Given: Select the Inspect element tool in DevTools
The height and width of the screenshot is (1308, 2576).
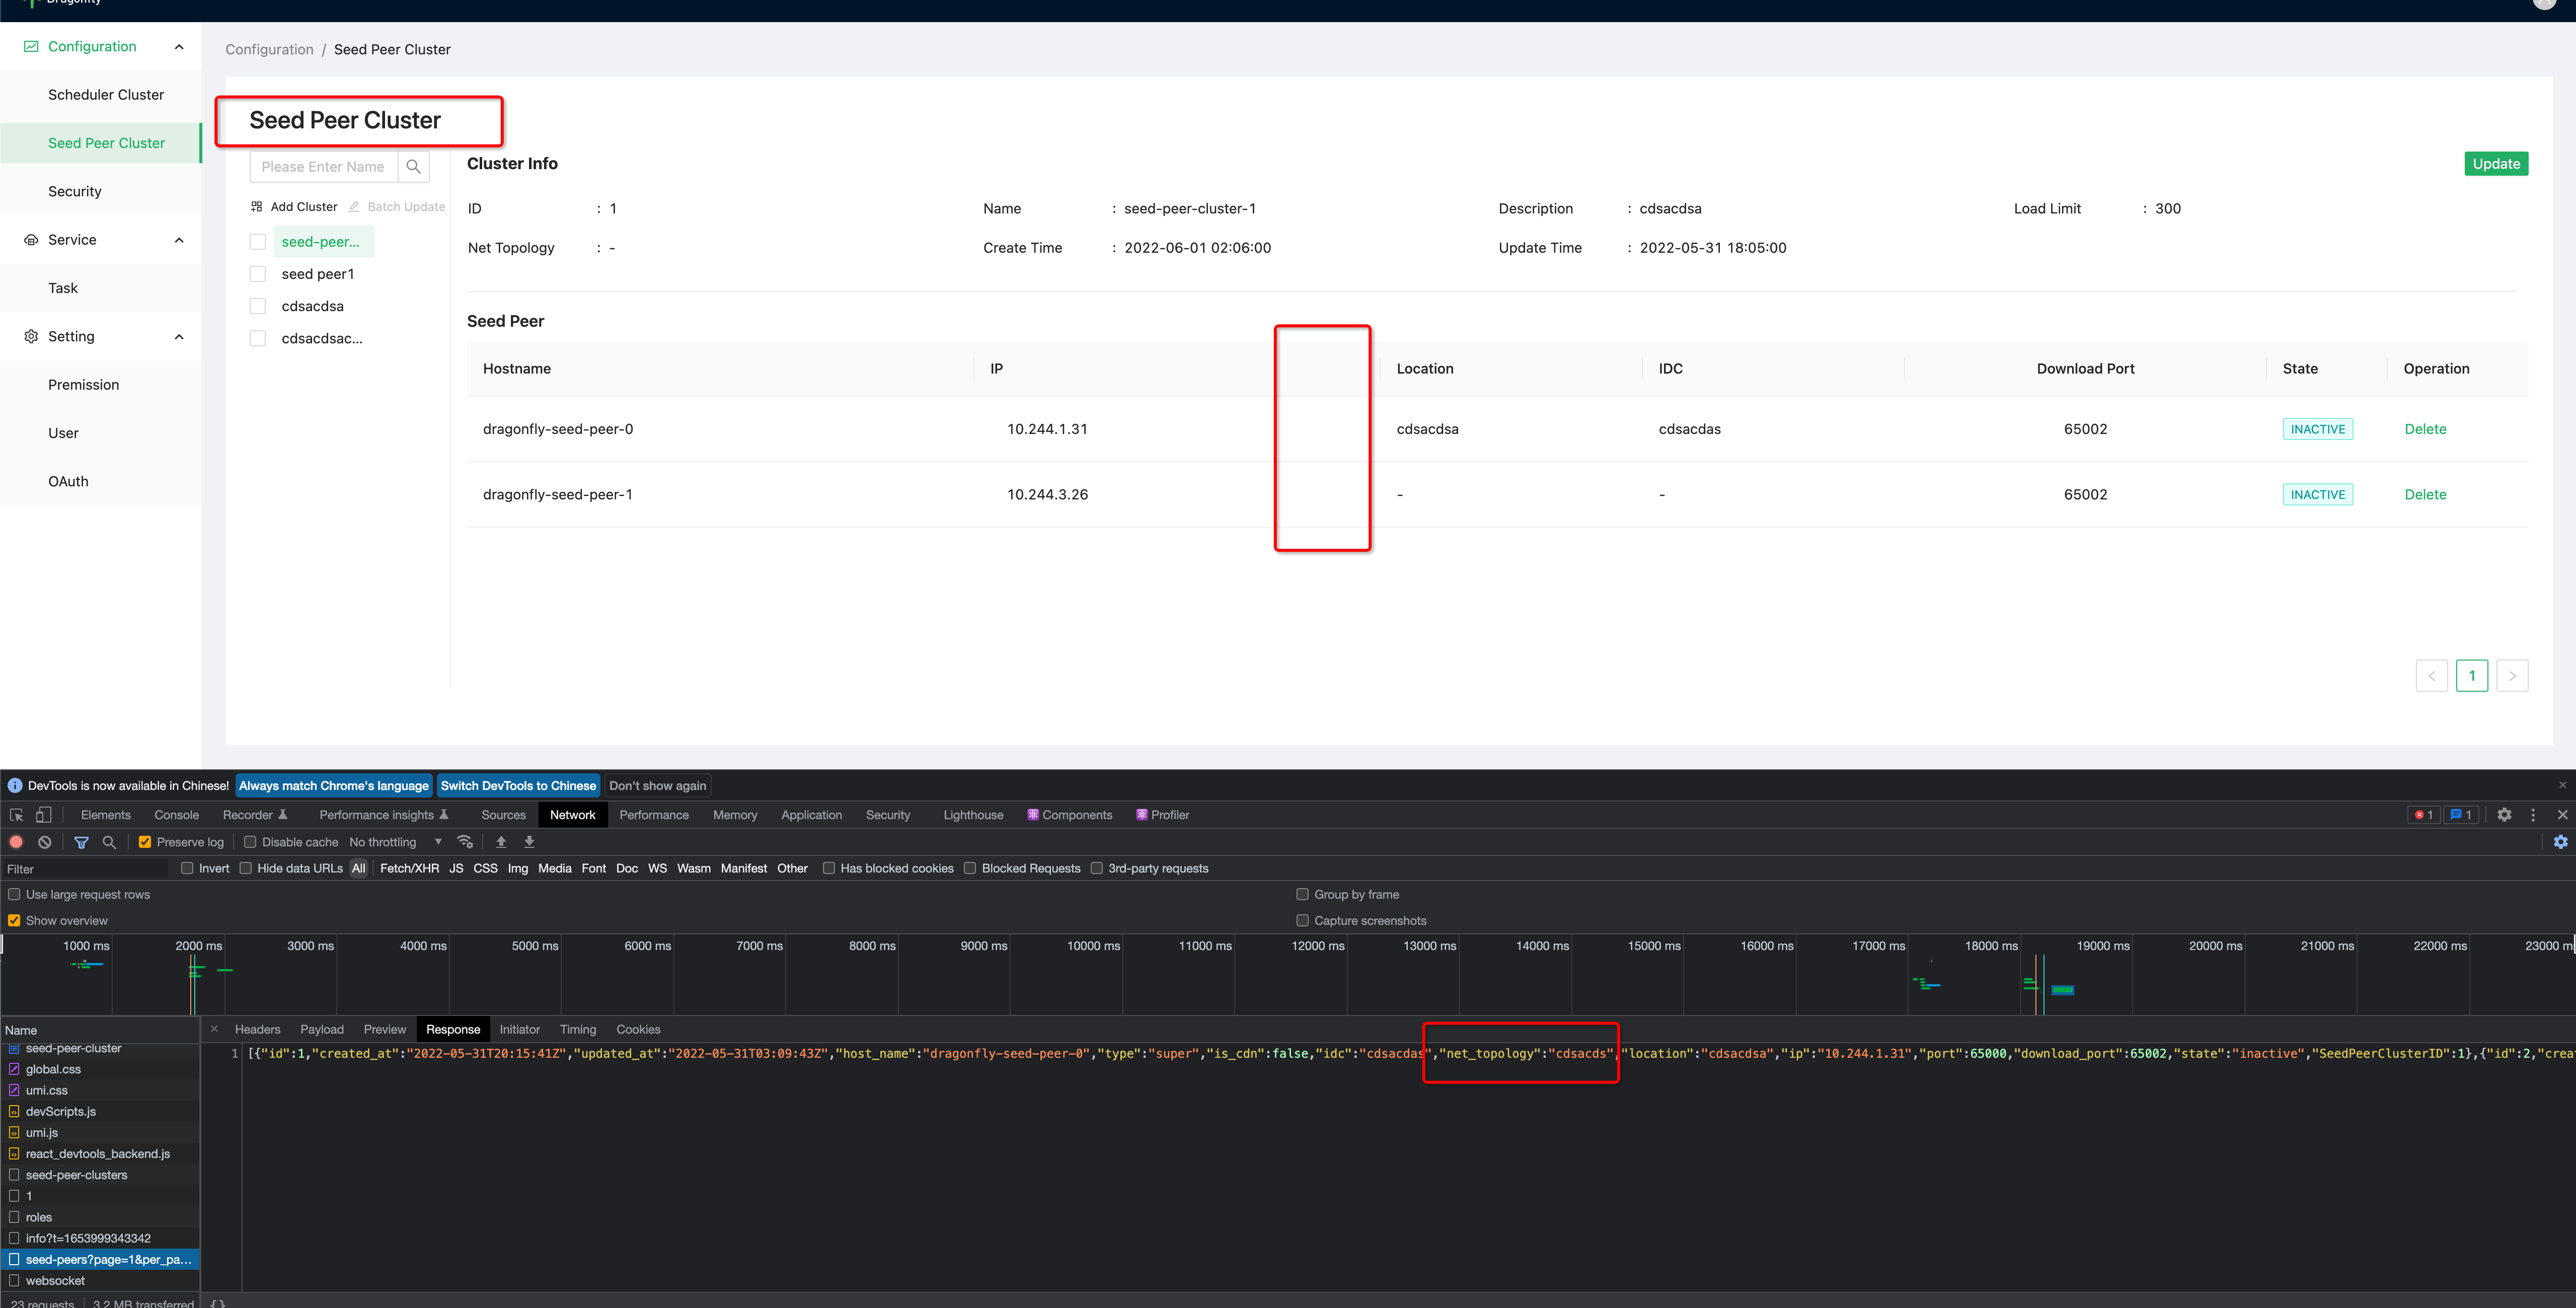Looking at the screenshot, I should (16, 815).
